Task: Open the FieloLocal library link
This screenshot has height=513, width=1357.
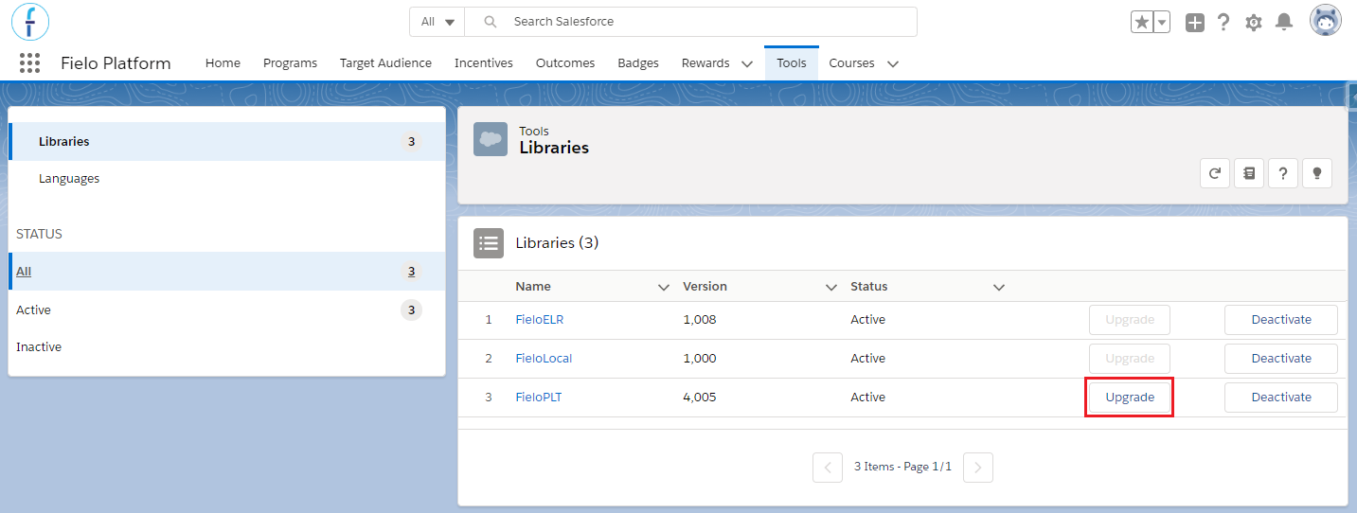Action: click(x=544, y=359)
